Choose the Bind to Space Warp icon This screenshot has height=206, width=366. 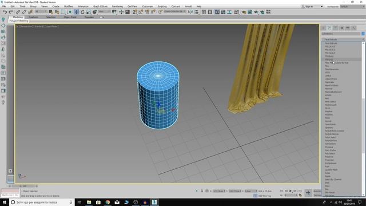30,11
